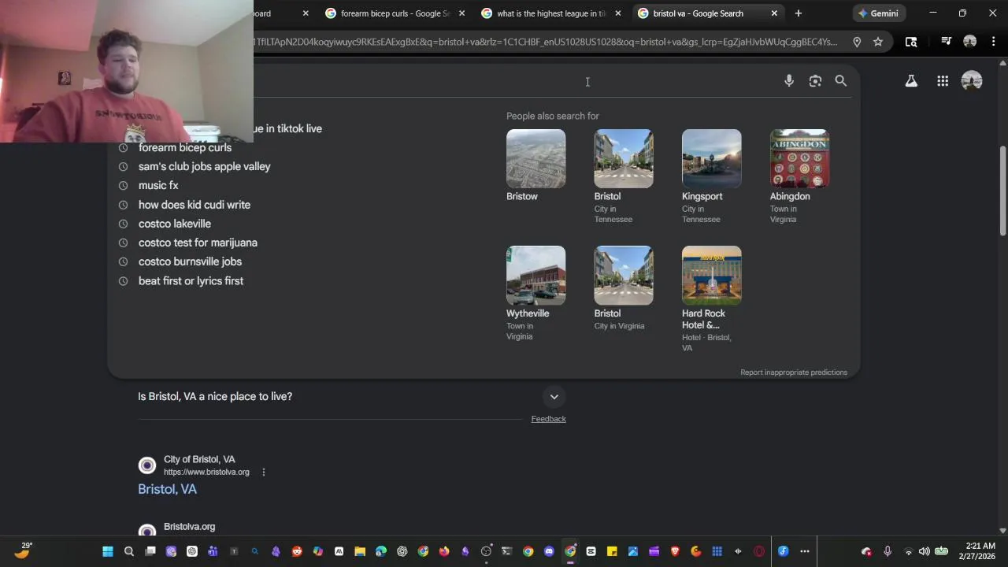Open the volume control in system tray
This screenshot has width=1008, height=567.
(924, 551)
